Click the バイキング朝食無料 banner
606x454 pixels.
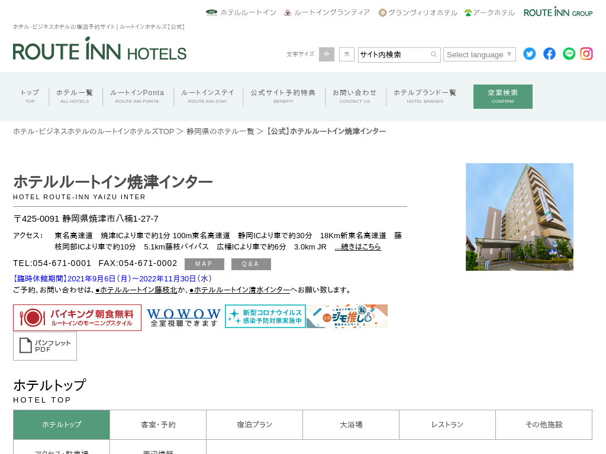[78, 317]
